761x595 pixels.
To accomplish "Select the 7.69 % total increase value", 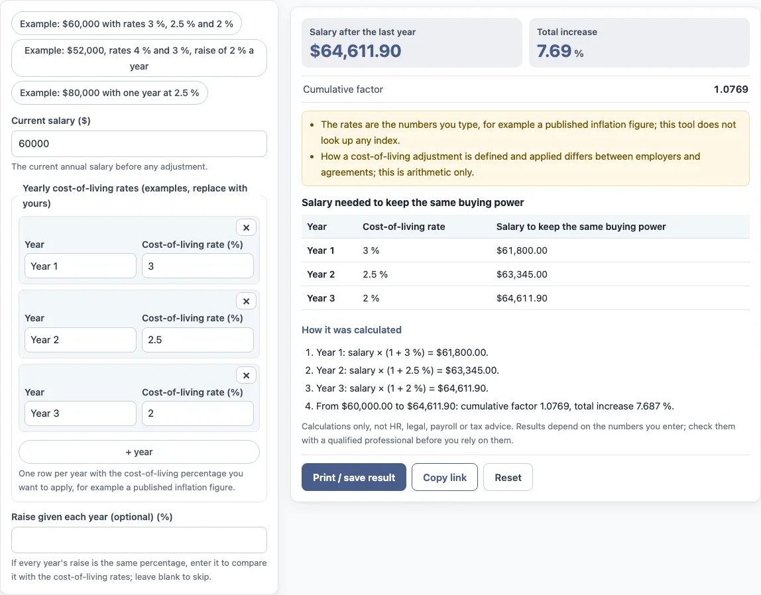I will click(560, 51).
